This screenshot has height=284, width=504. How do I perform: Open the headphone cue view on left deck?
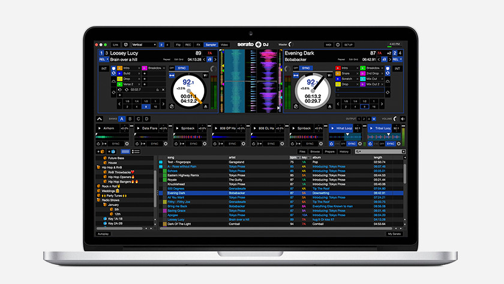pyautogui.click(x=113, y=82)
